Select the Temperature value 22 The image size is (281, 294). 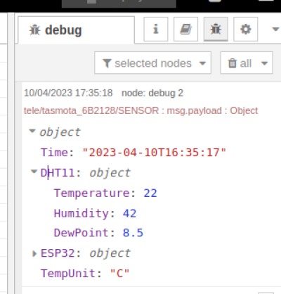(150, 193)
